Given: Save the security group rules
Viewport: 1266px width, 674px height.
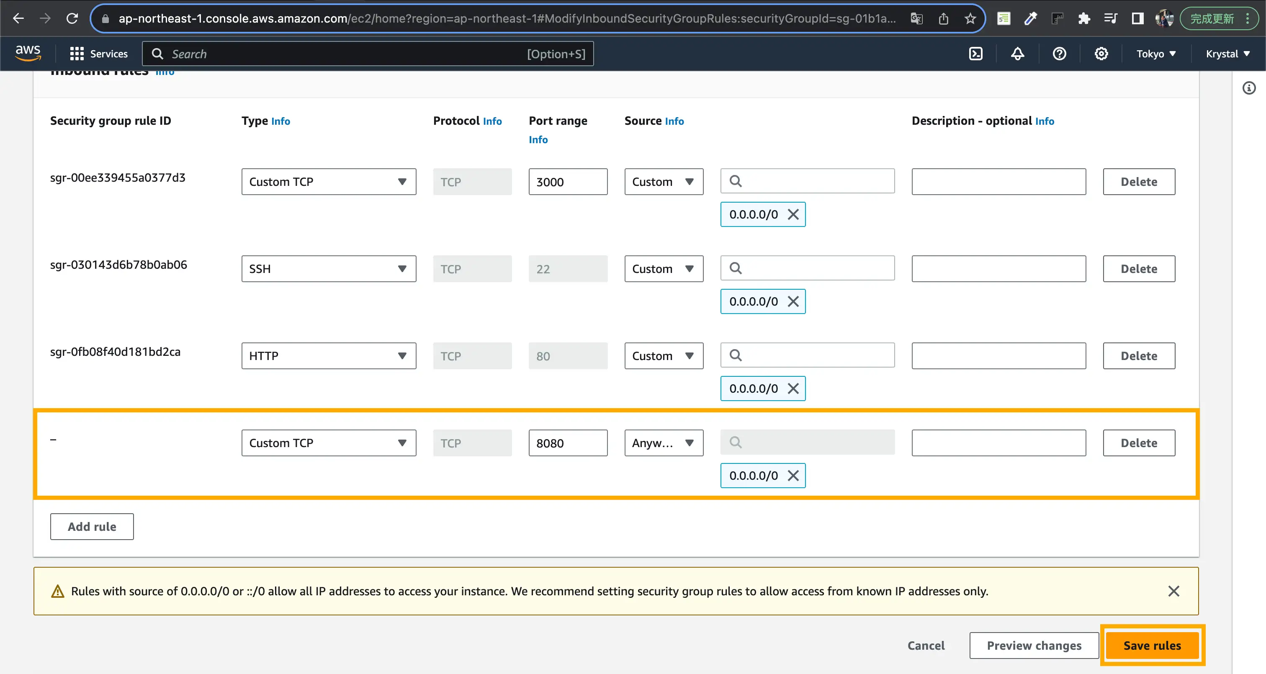Looking at the screenshot, I should pos(1152,646).
